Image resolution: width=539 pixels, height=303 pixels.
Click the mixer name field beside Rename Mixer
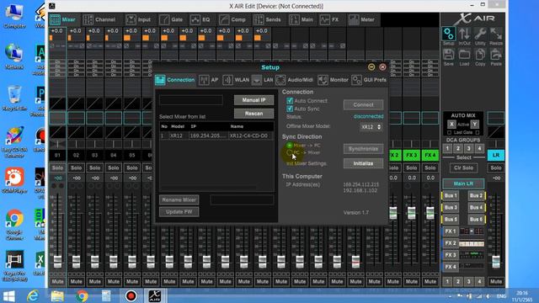pyautogui.click(x=242, y=199)
